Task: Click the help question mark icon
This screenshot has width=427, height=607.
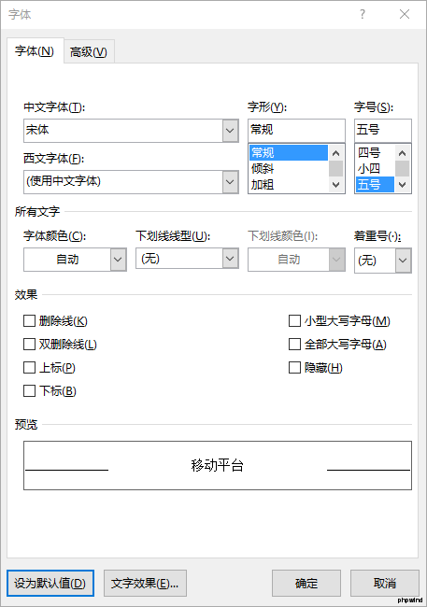Action: click(x=363, y=14)
